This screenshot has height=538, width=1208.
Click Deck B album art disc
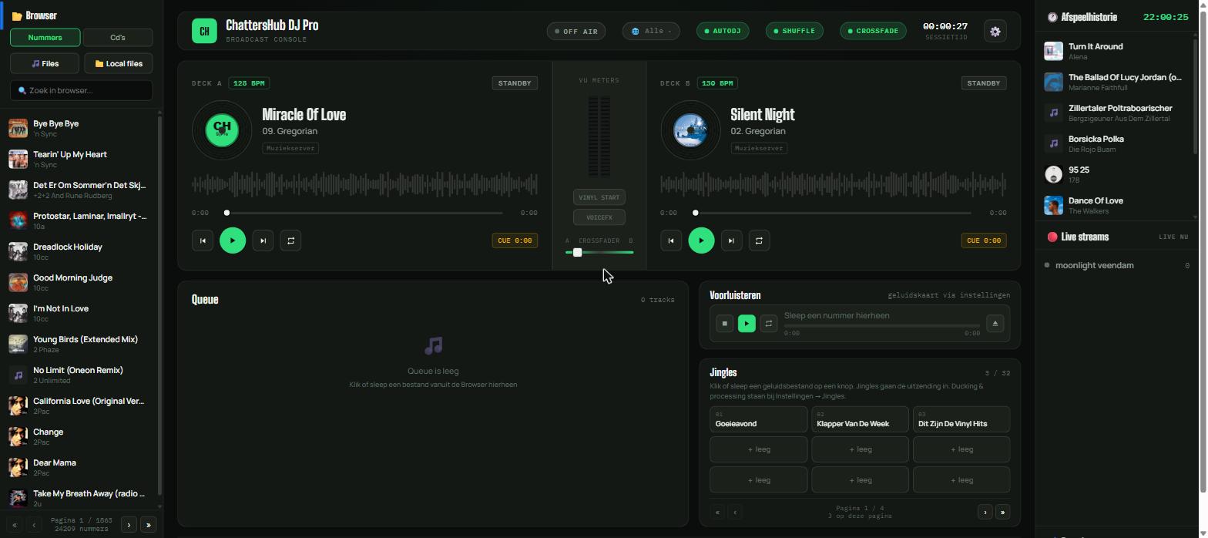pyautogui.click(x=690, y=129)
